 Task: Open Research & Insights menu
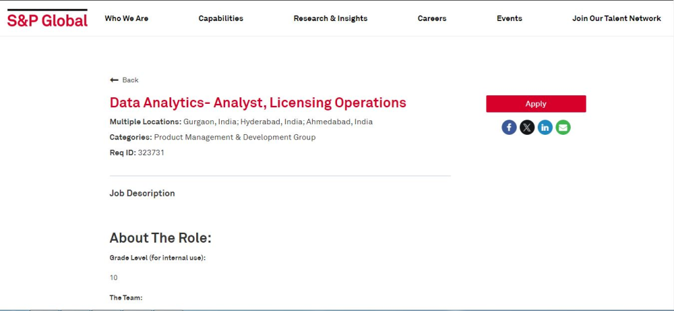[x=330, y=18]
